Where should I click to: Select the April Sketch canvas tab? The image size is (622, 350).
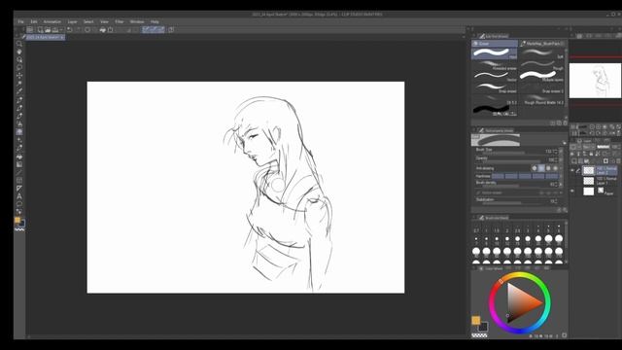[46, 37]
